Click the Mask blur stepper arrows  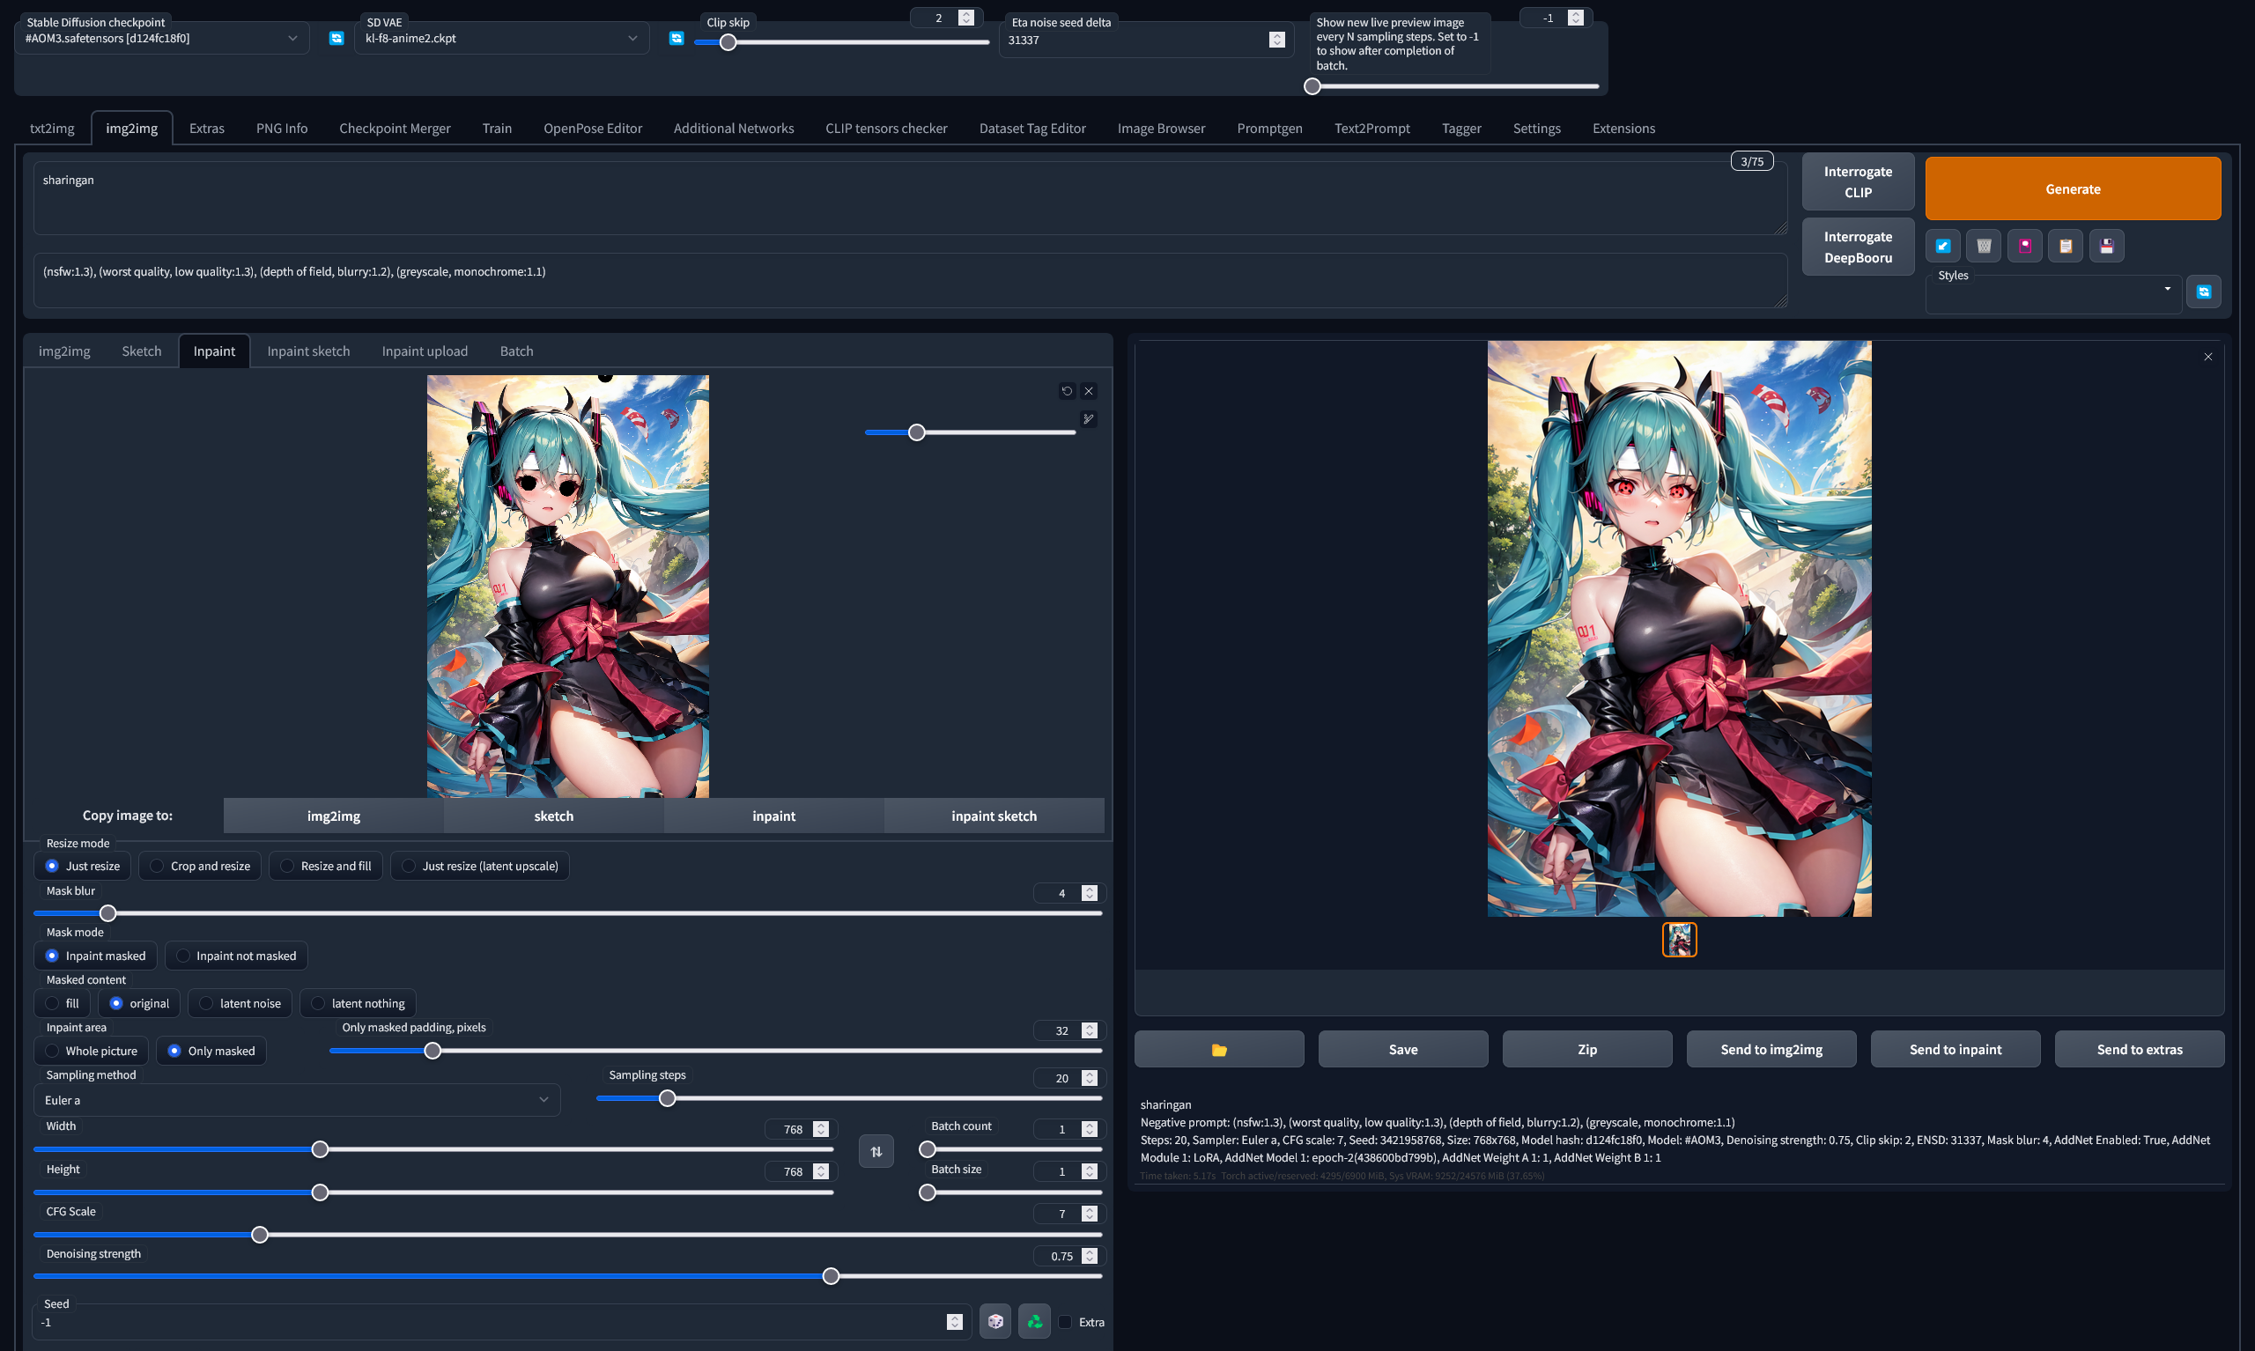point(1089,893)
